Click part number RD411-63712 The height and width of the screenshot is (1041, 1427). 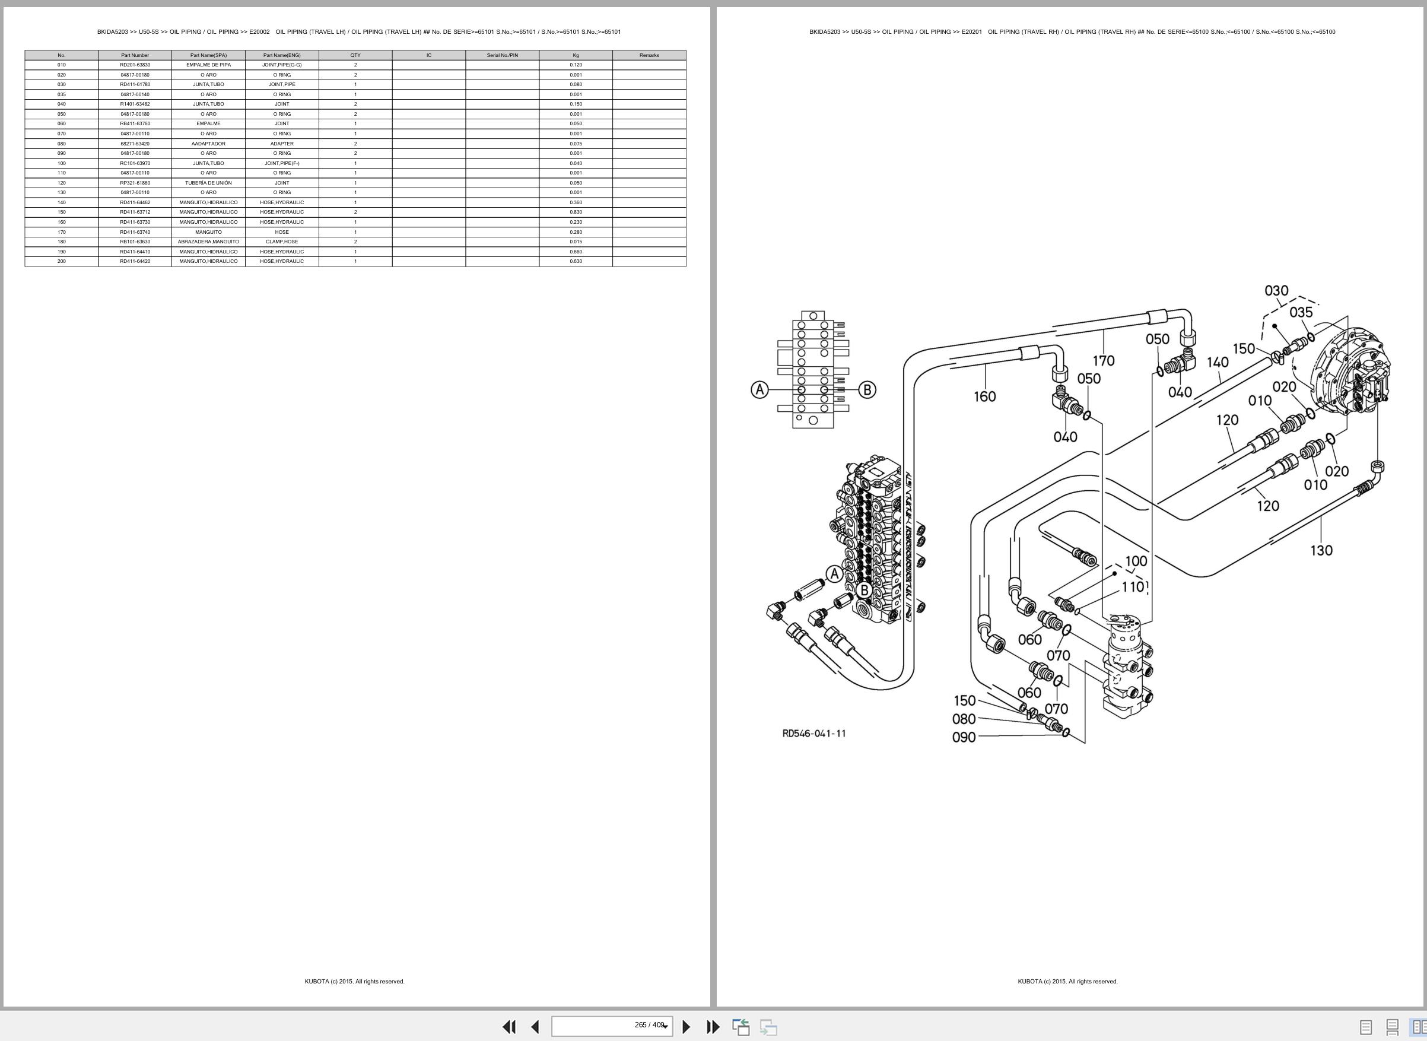[135, 212]
